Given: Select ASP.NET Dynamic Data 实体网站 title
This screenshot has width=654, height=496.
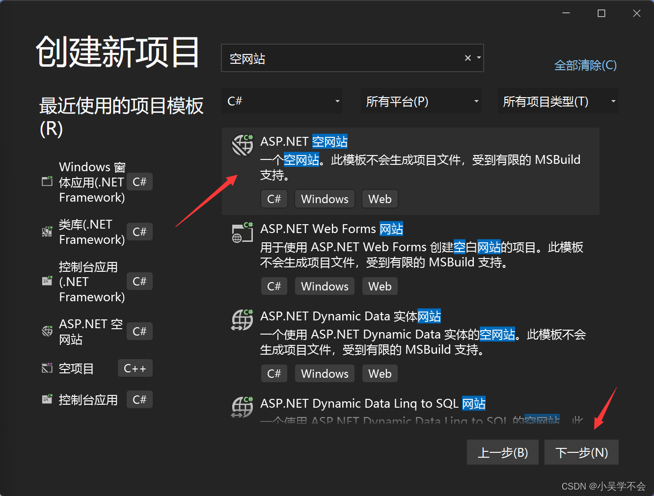Looking at the screenshot, I should (x=351, y=316).
